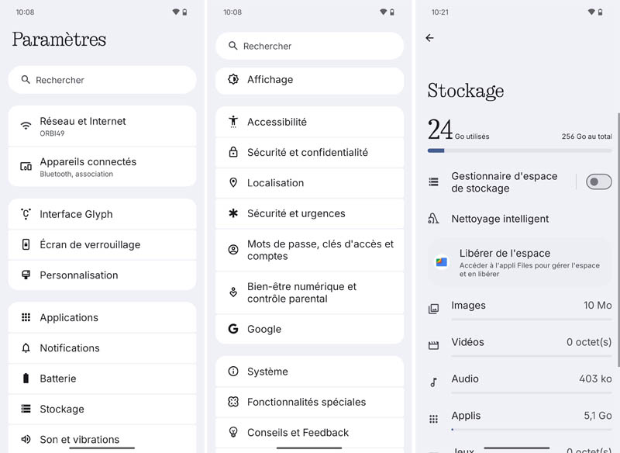
Task: Tap the Google G logo icon
Action: tap(233, 329)
